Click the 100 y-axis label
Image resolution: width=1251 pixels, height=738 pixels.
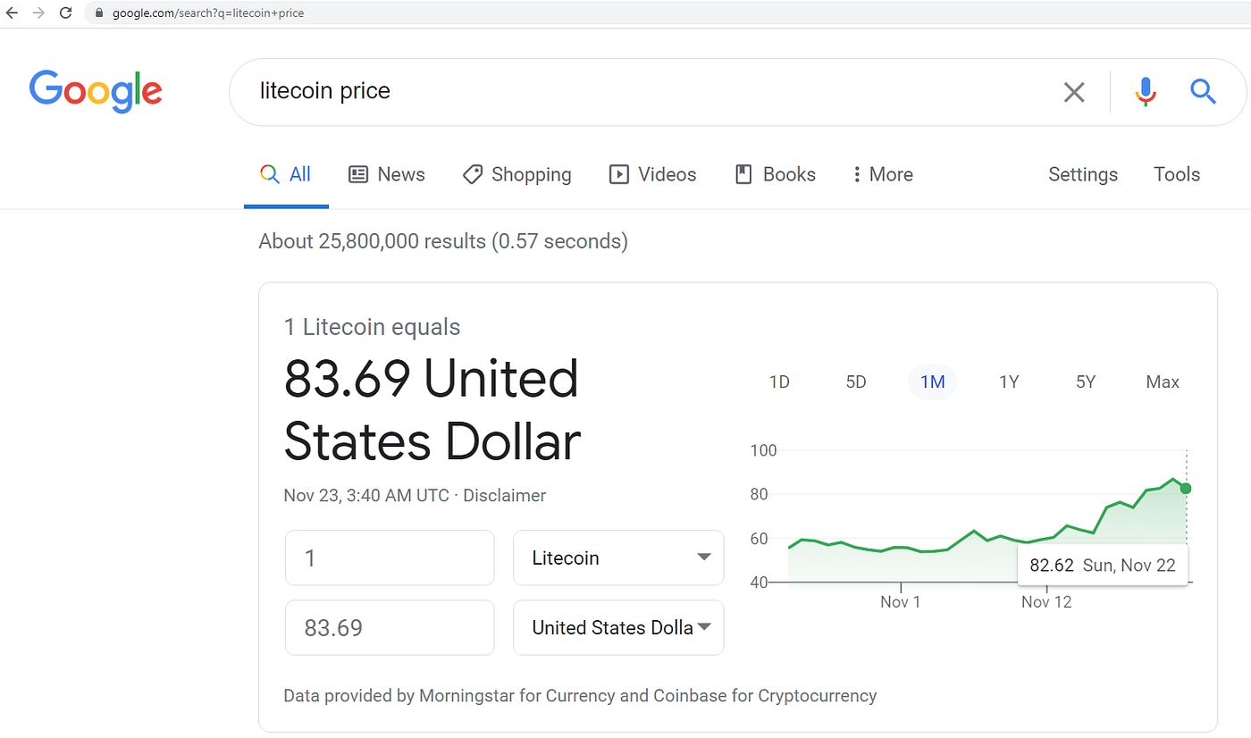click(764, 450)
